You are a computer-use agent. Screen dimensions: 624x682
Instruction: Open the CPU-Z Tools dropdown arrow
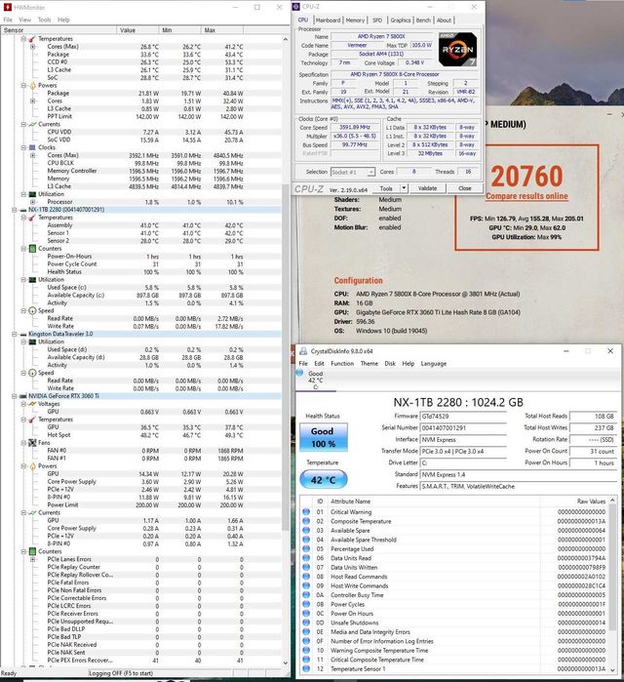pyautogui.click(x=404, y=188)
